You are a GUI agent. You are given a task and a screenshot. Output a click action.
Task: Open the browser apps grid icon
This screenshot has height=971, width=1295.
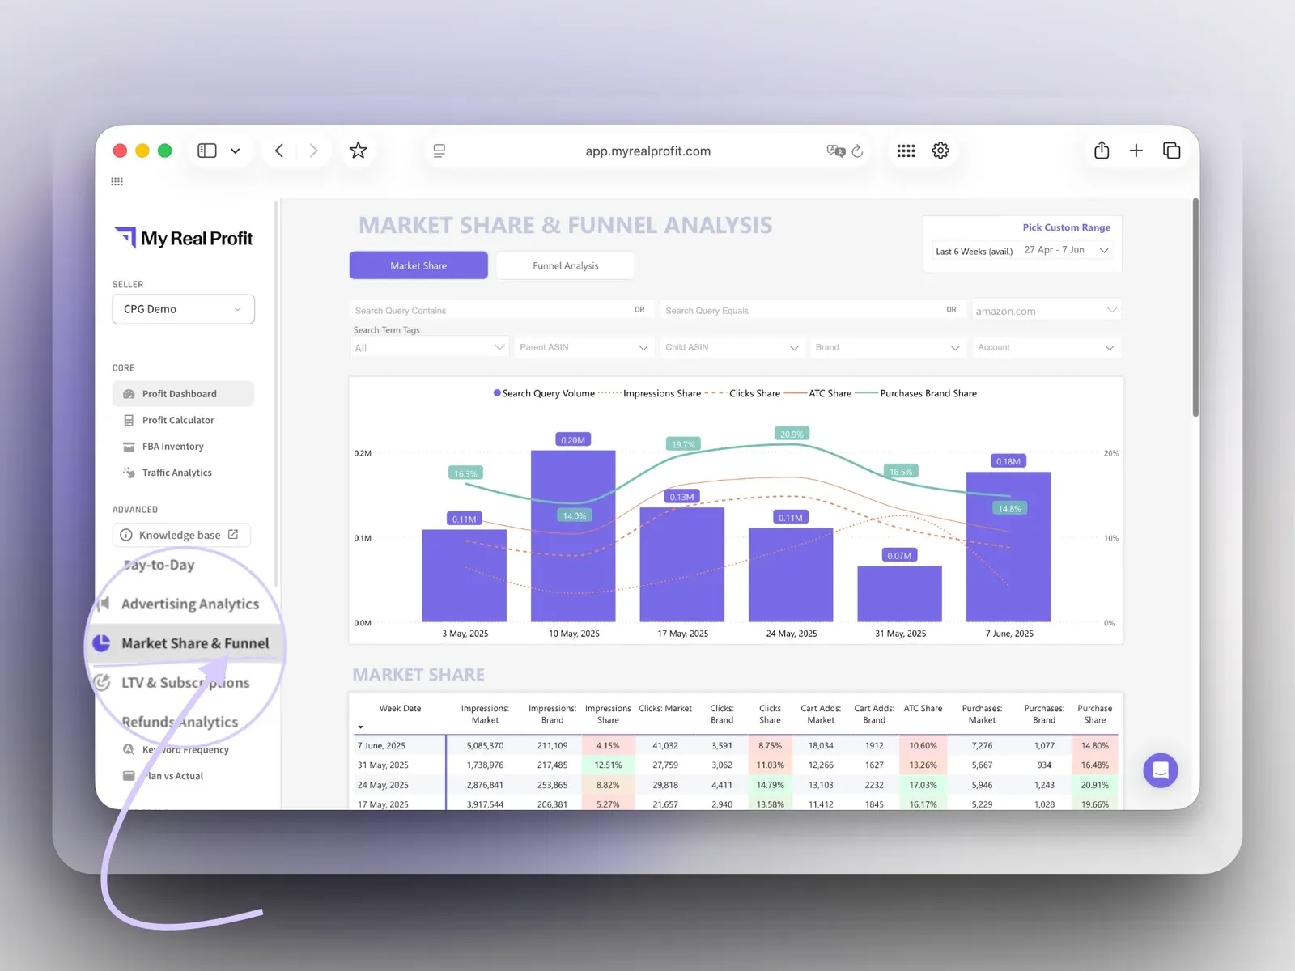tap(906, 151)
